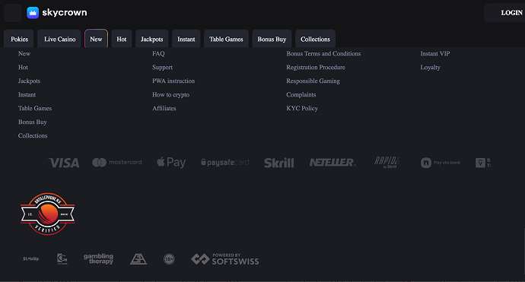Screen dimensions: 525x282
Task: Click the Powered by SoftSwiss logo
Action: click(225, 259)
